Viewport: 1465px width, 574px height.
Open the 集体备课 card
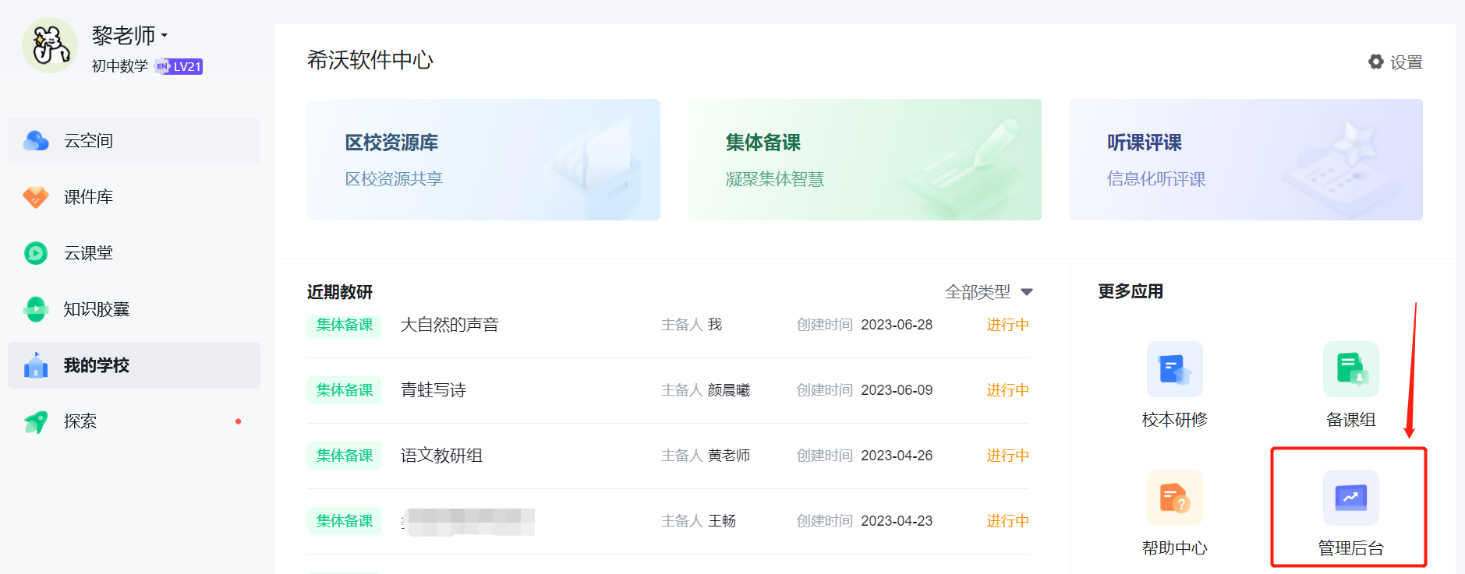(x=865, y=160)
